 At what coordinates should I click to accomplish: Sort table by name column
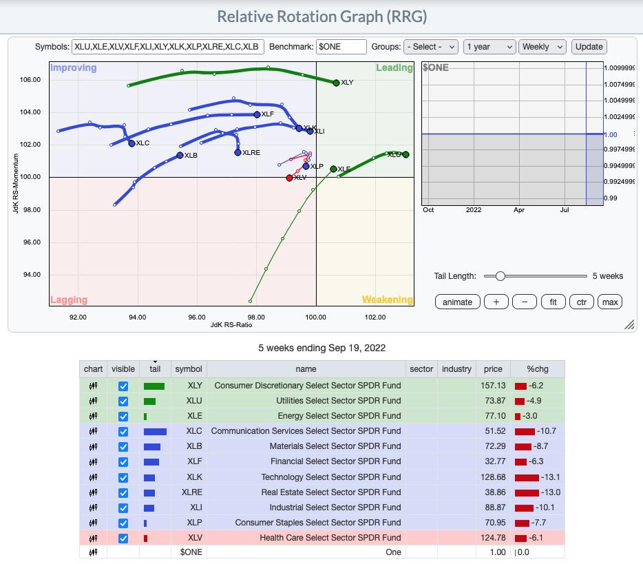(306, 369)
